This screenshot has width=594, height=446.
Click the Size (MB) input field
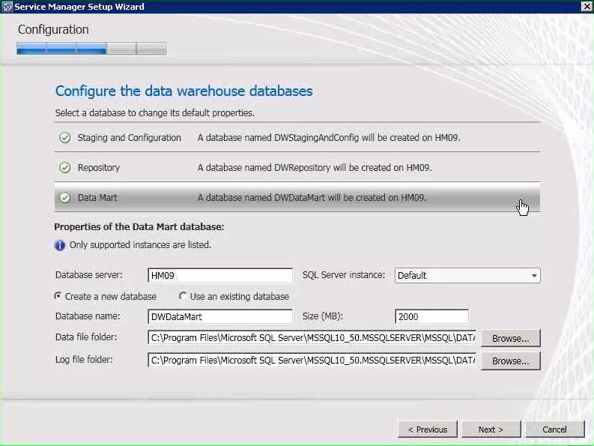[431, 317]
